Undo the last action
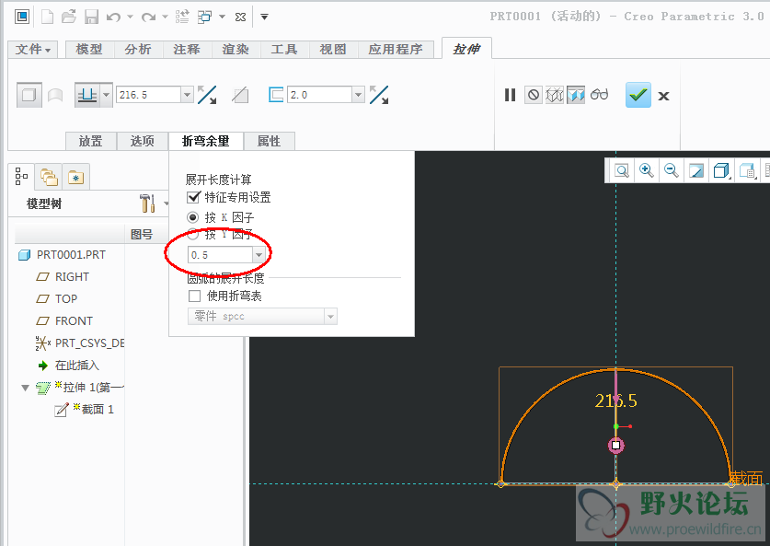The image size is (770, 546). pos(113,17)
